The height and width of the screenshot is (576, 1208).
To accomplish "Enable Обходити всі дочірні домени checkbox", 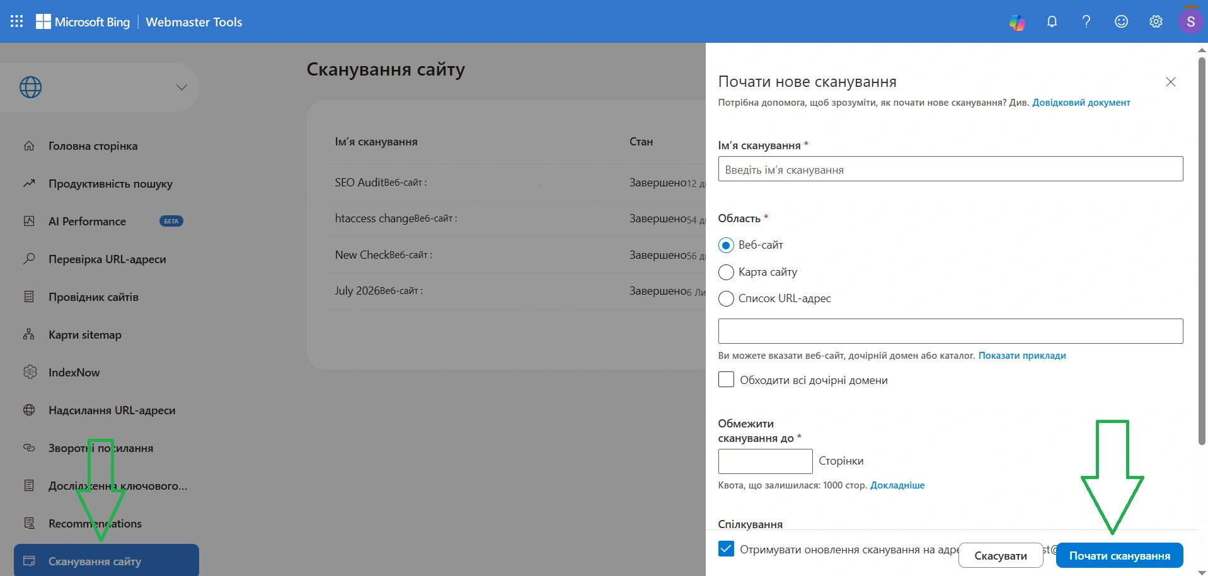I will (726, 380).
